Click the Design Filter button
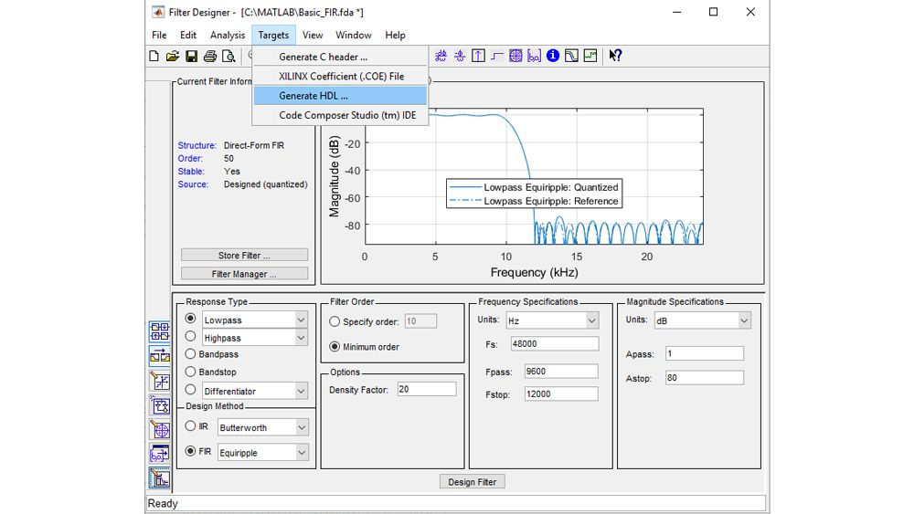 click(x=473, y=482)
